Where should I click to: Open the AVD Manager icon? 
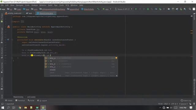click(181, 9)
